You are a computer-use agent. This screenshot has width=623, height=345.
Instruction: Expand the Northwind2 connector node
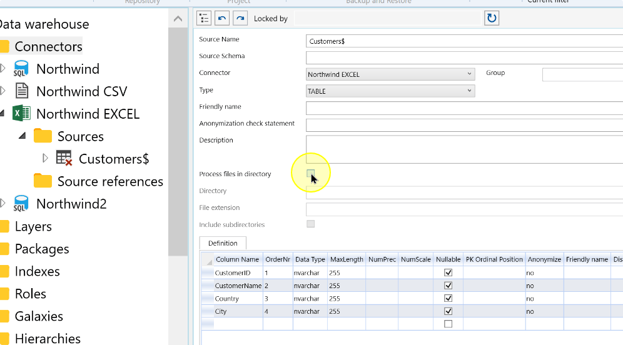(x=3, y=203)
